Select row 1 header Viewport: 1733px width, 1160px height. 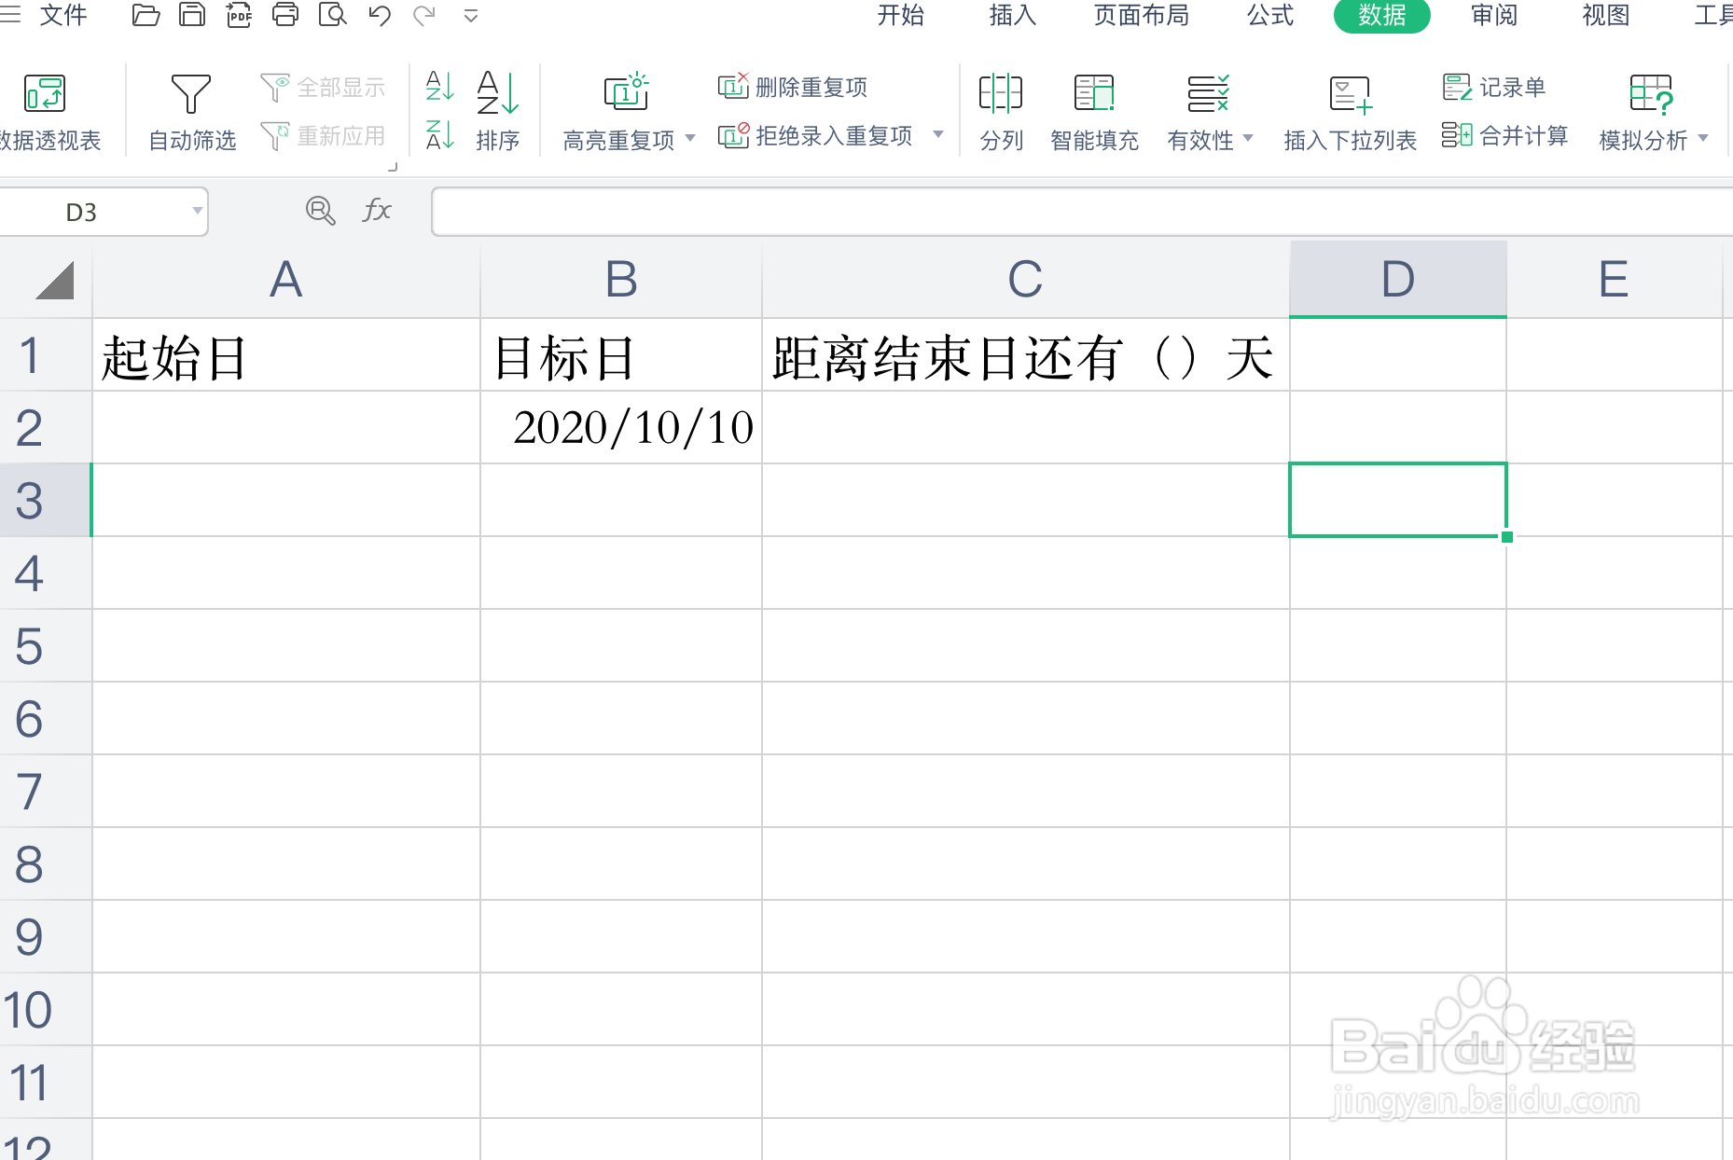point(45,355)
